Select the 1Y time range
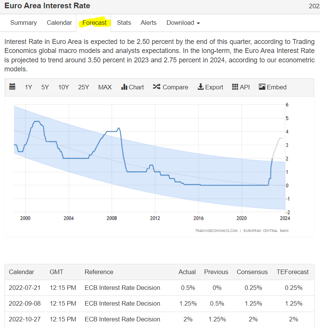Screen dimensions: 320x327 pyautogui.click(x=29, y=87)
